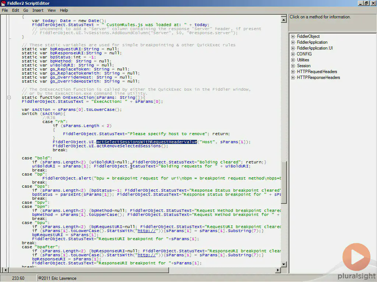Click the highlighted actSelectSessionsWithRequestHeaderValue text
Image resolution: width=377 pixels, height=282 pixels.
[x=147, y=142]
